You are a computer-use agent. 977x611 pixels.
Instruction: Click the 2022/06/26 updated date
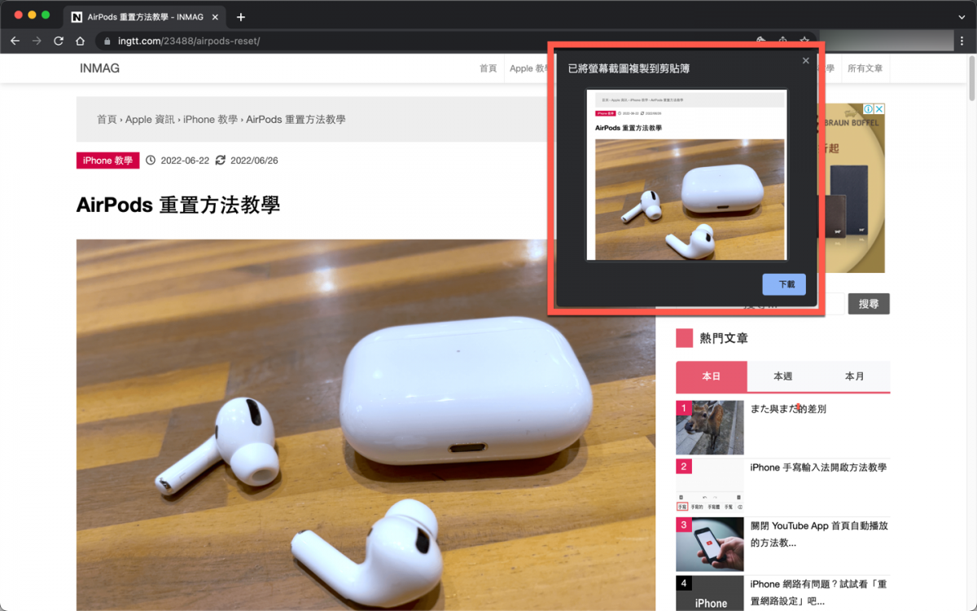(x=254, y=160)
